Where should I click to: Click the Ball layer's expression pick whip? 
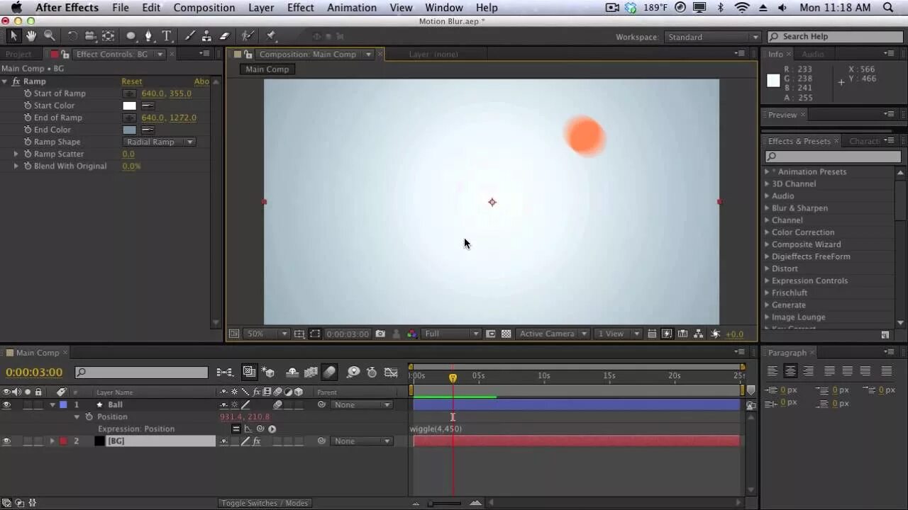pos(260,429)
